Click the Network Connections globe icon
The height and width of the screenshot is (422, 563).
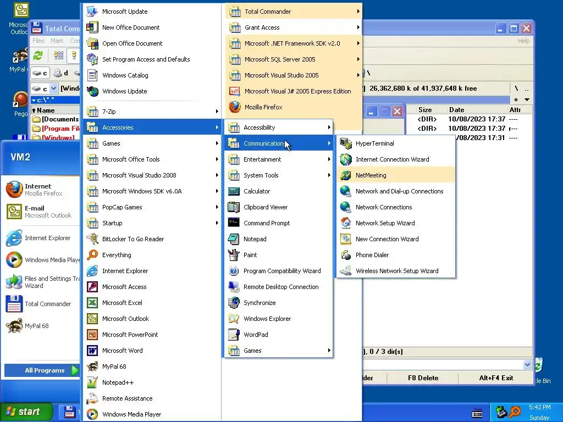coord(345,207)
